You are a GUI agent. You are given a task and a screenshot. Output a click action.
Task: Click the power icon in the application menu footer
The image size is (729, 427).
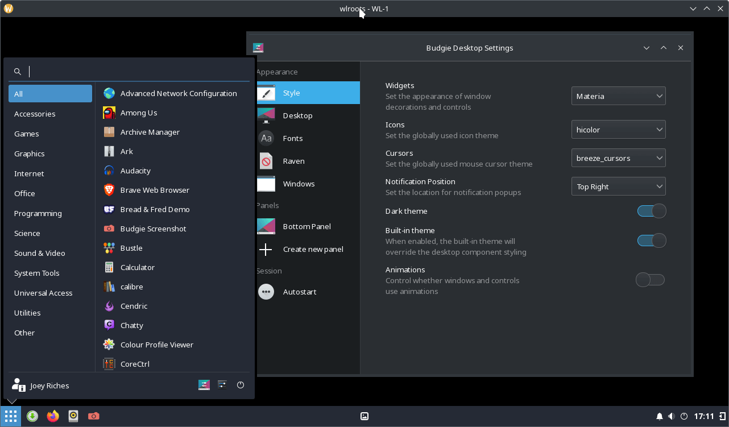click(x=241, y=385)
